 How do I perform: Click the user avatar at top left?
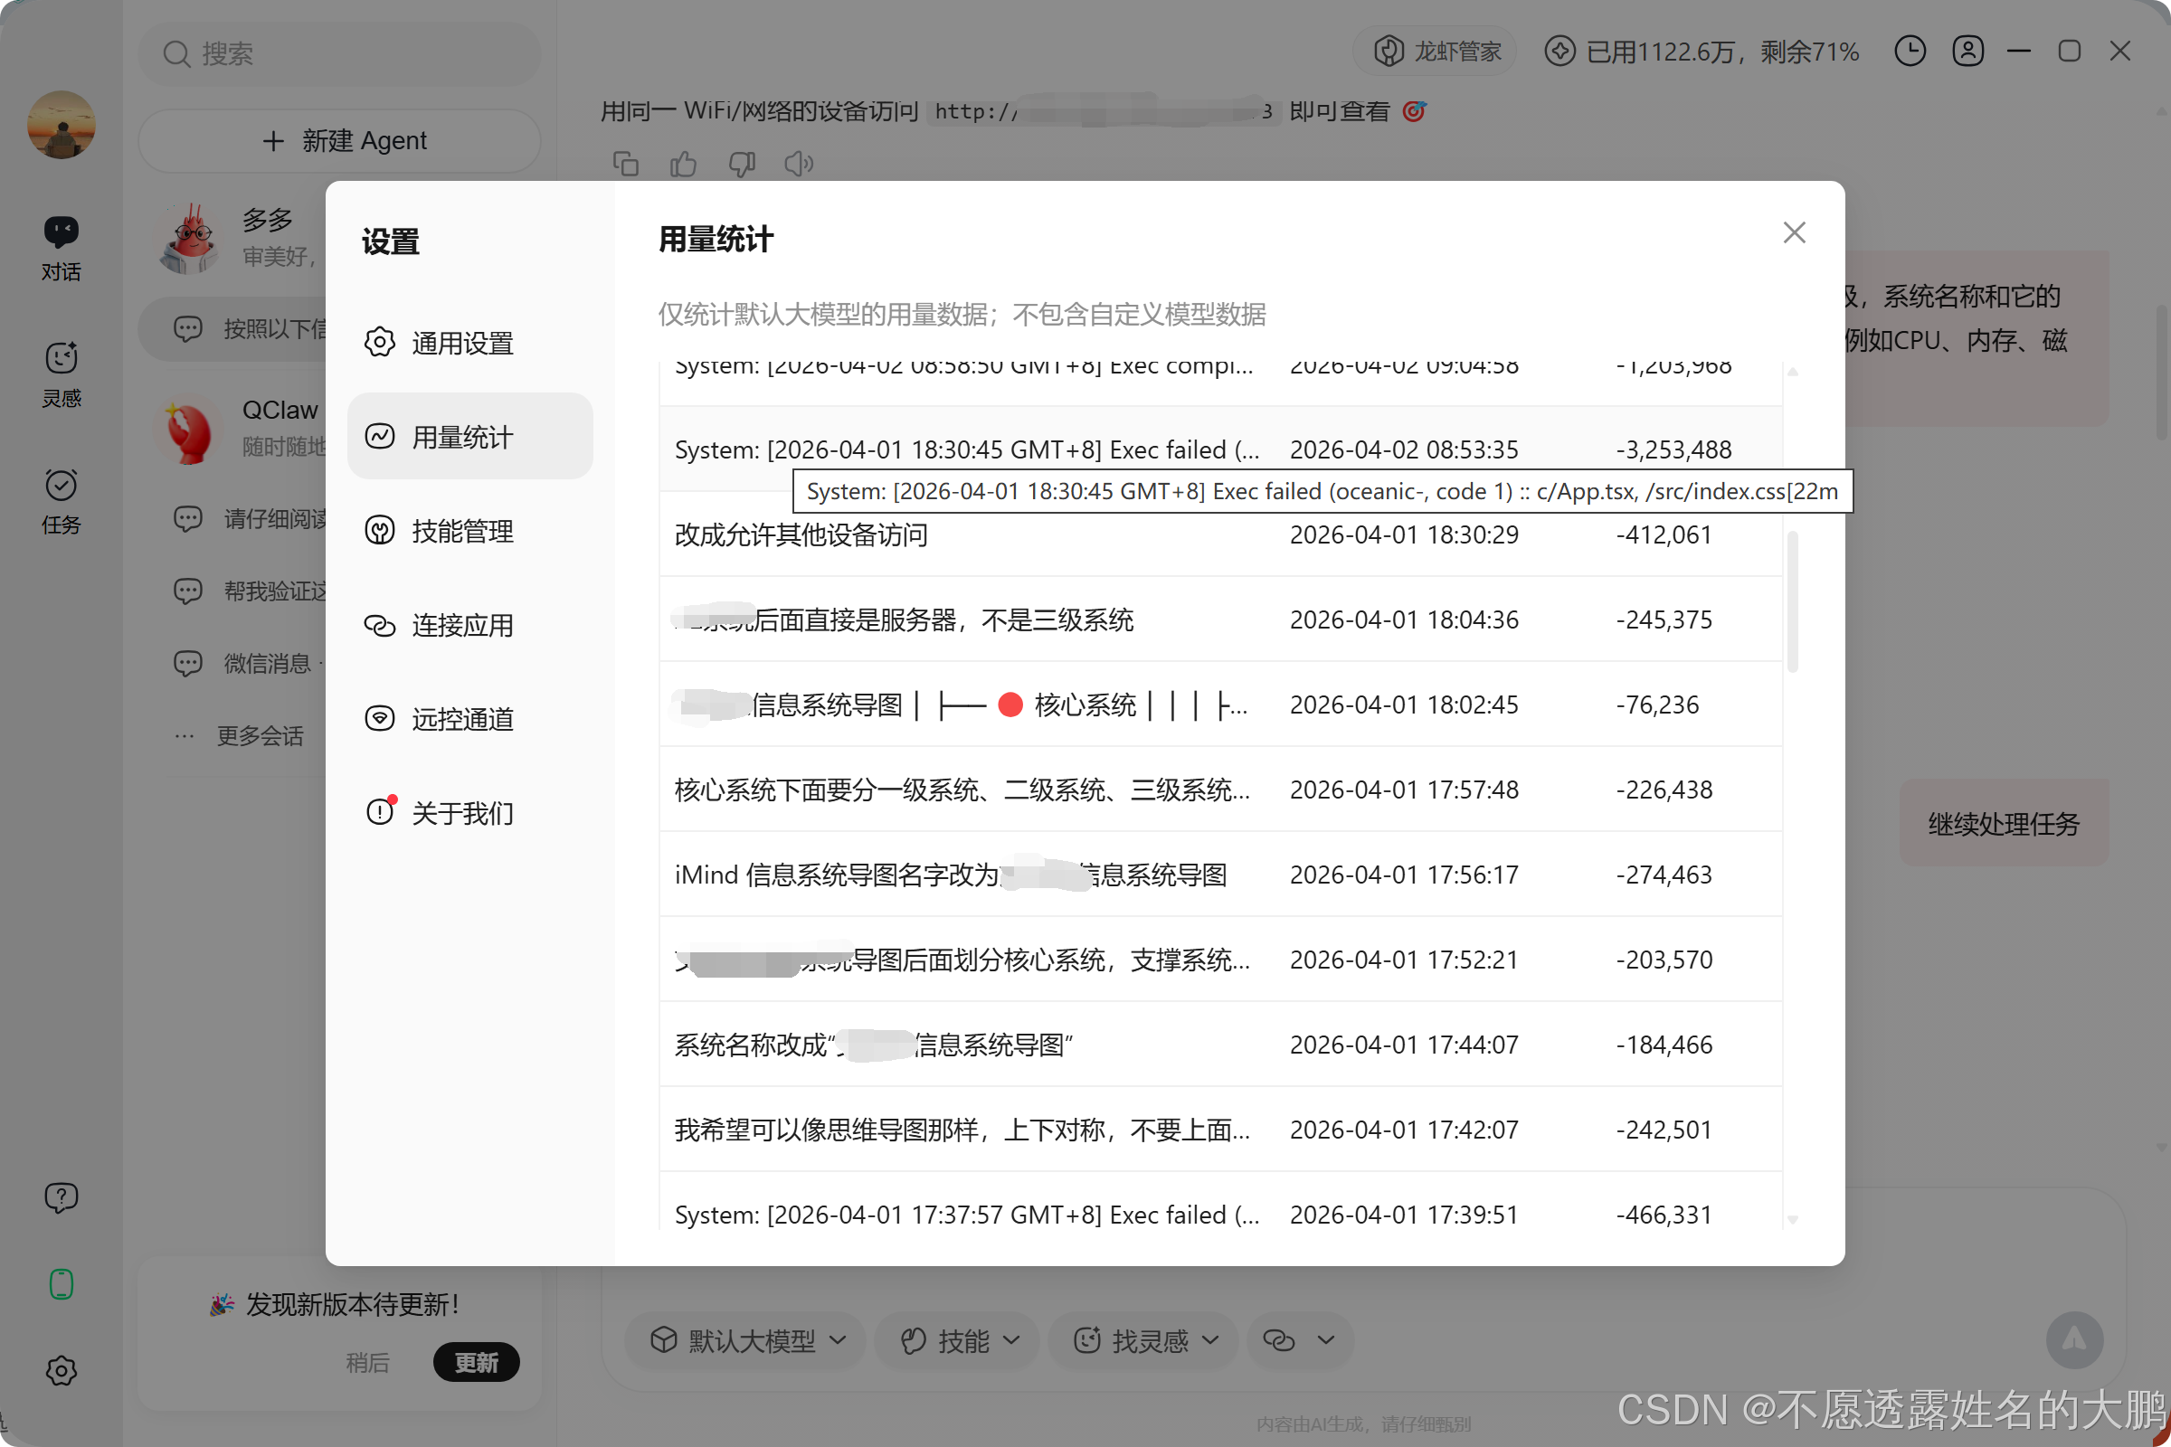point(61,125)
